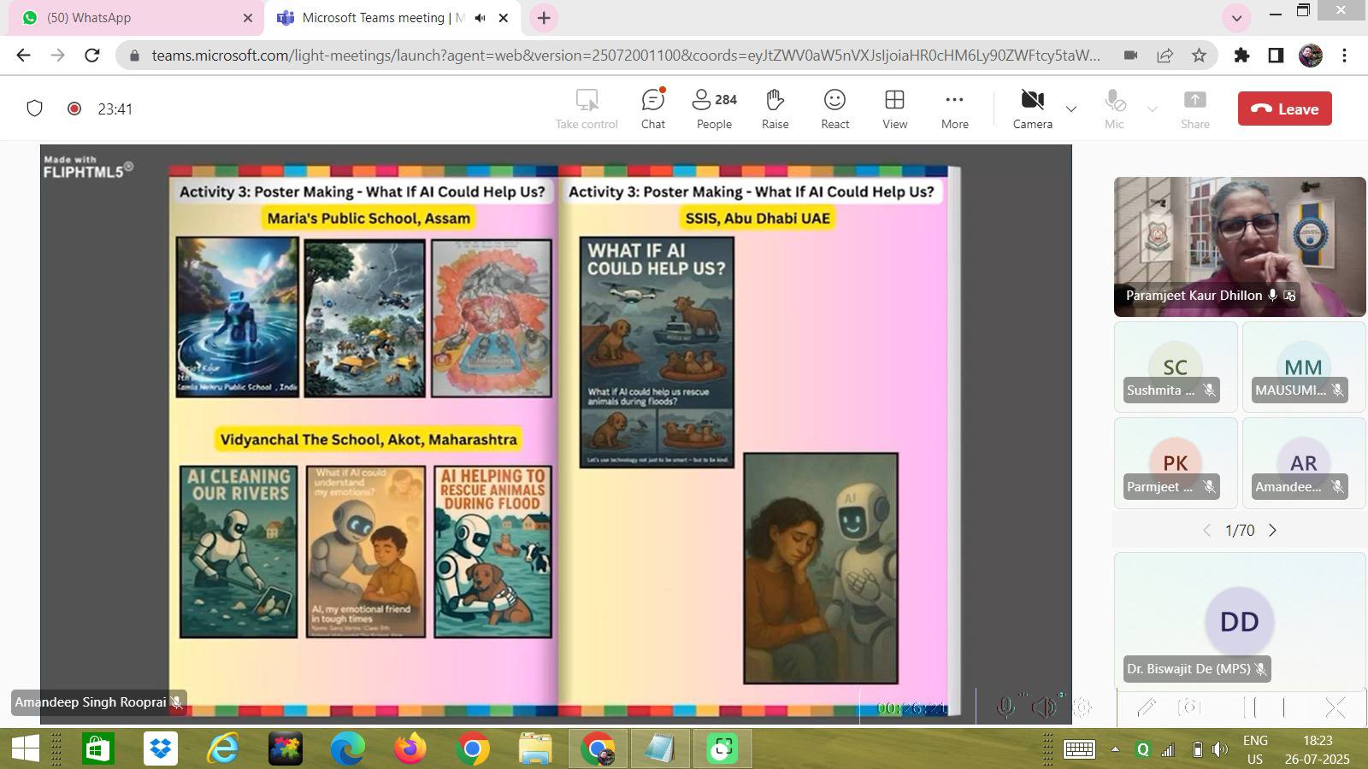Bookmark this page with the star icon
The height and width of the screenshot is (769, 1368).
[x=1199, y=56]
